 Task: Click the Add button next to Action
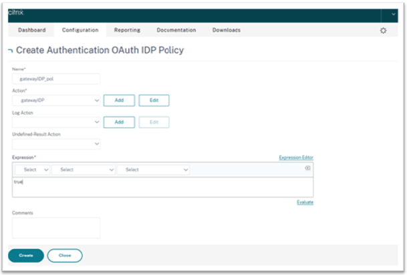pyautogui.click(x=119, y=100)
